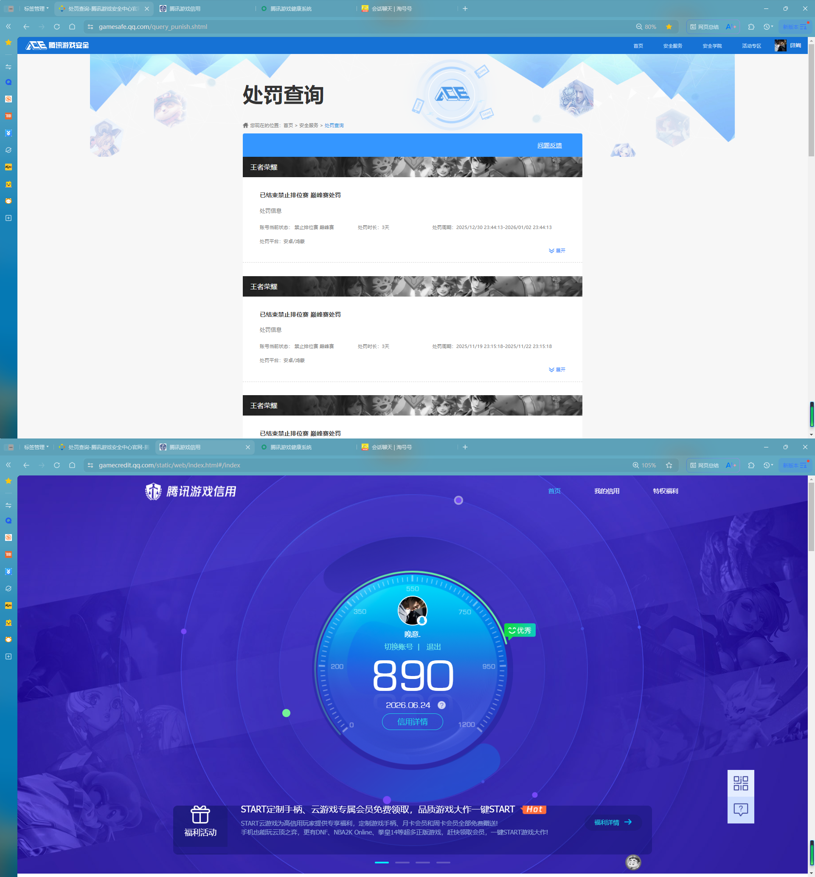Open the blue Q icon in top window sidebar
This screenshot has width=815, height=877.
coord(8,82)
